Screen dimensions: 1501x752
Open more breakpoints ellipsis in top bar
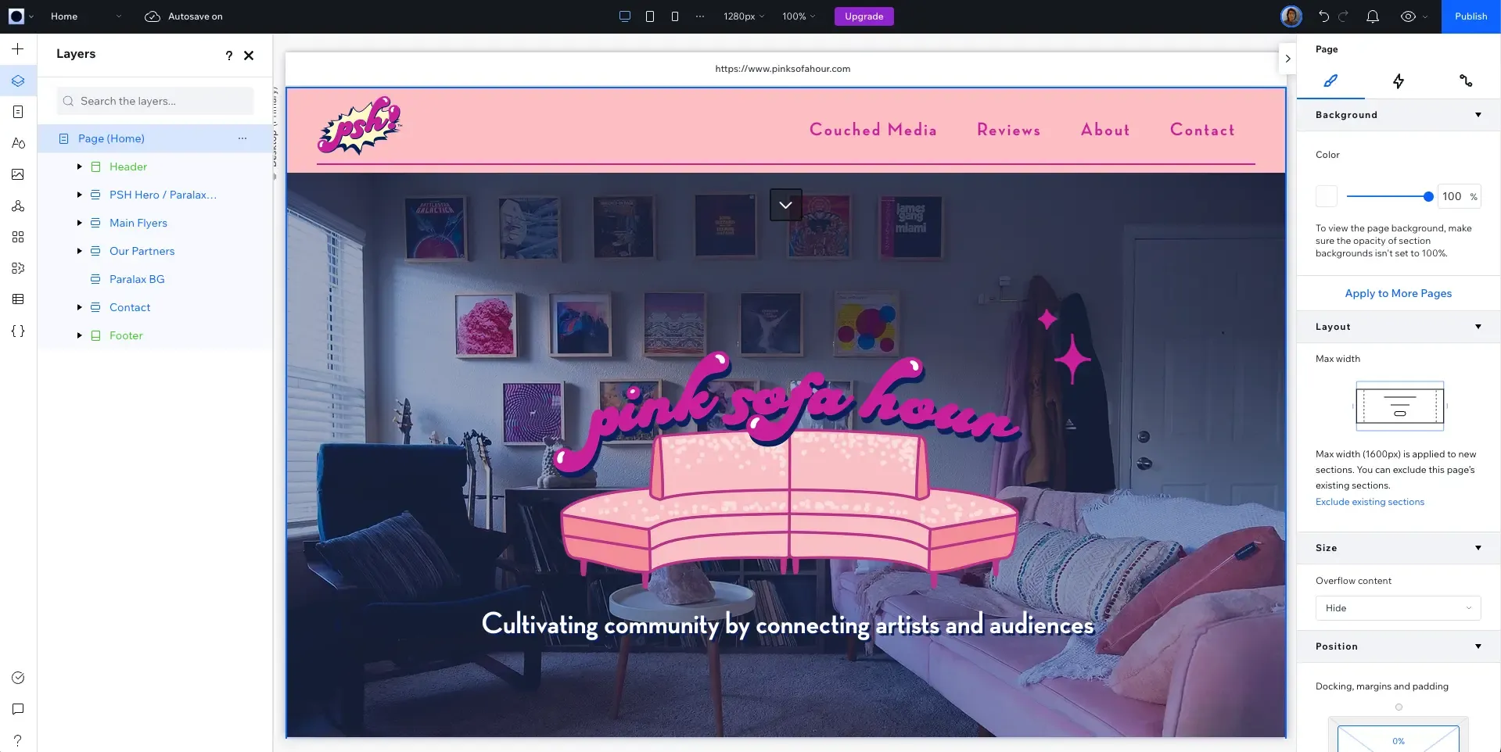[x=700, y=16]
